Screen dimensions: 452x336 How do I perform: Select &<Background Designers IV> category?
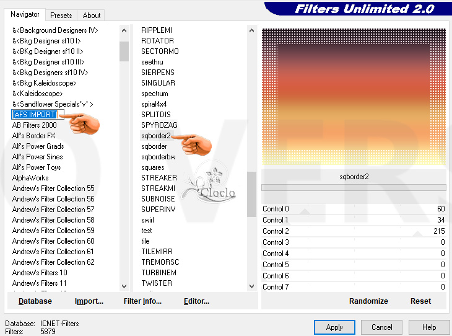click(x=55, y=30)
